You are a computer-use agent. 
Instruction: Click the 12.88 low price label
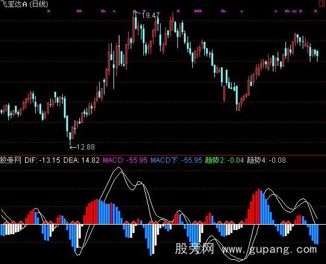(85, 147)
